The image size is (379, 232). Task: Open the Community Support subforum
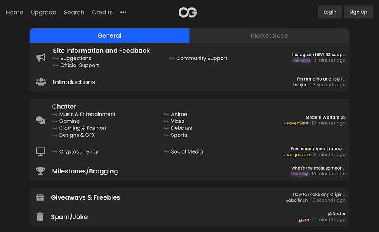202,58
